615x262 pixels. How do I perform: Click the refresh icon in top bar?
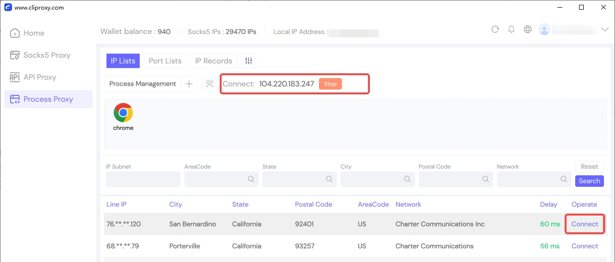point(495,30)
